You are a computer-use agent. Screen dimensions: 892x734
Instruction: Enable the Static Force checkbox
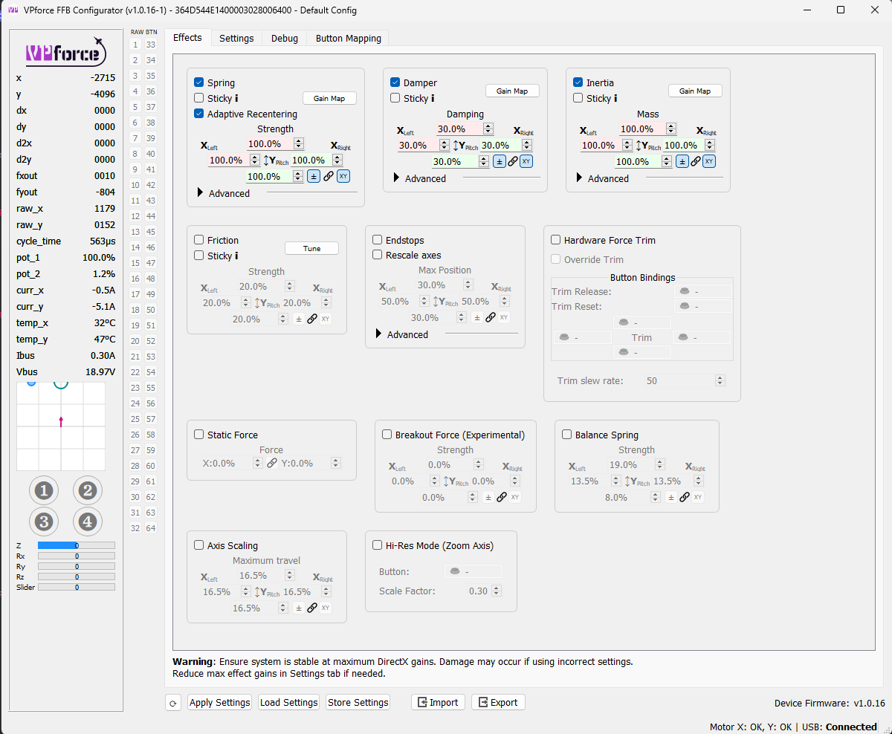pos(199,435)
